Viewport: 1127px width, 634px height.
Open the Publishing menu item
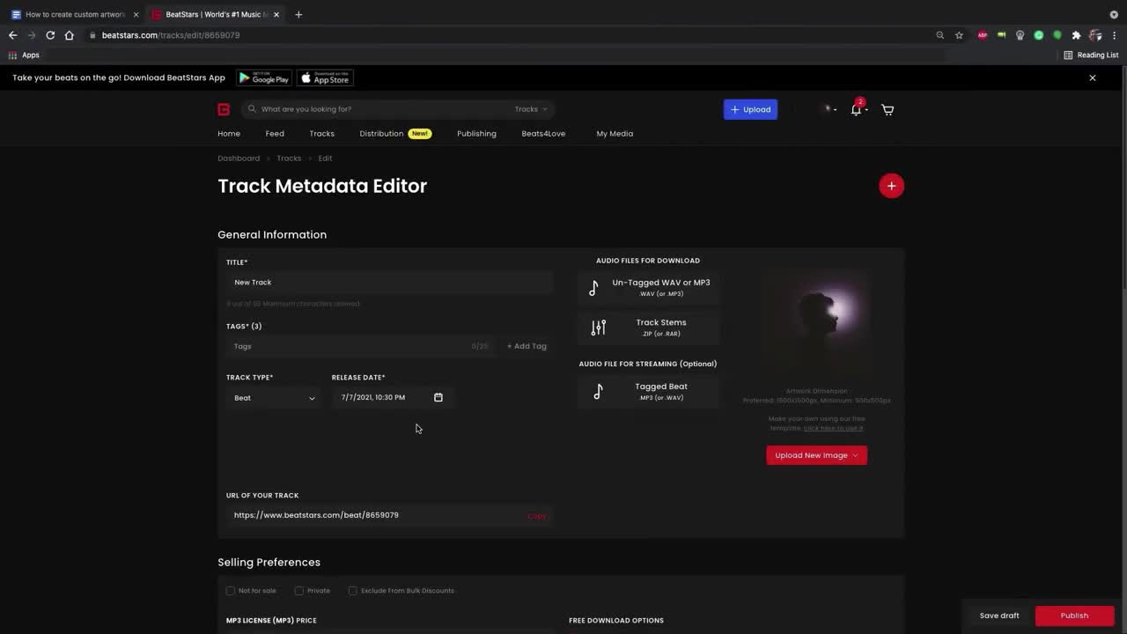click(x=476, y=134)
